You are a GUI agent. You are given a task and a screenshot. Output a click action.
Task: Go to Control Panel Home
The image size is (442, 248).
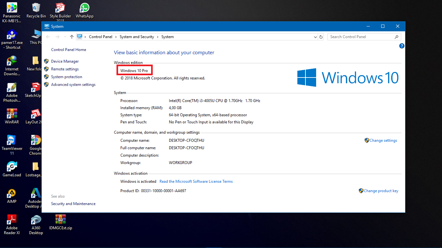click(69, 49)
